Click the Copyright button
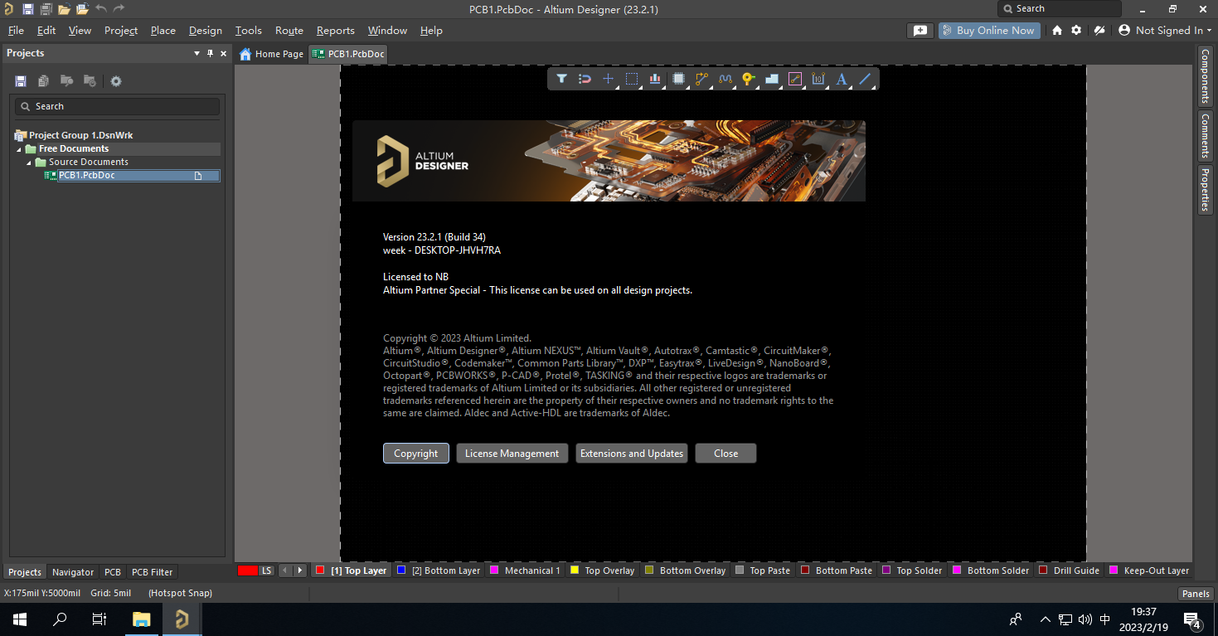Viewport: 1218px width, 636px height. click(x=416, y=454)
